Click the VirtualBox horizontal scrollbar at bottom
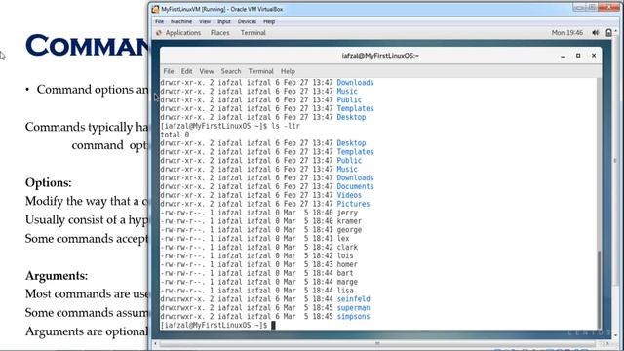Screen dimensions: 624x351 point(377,343)
